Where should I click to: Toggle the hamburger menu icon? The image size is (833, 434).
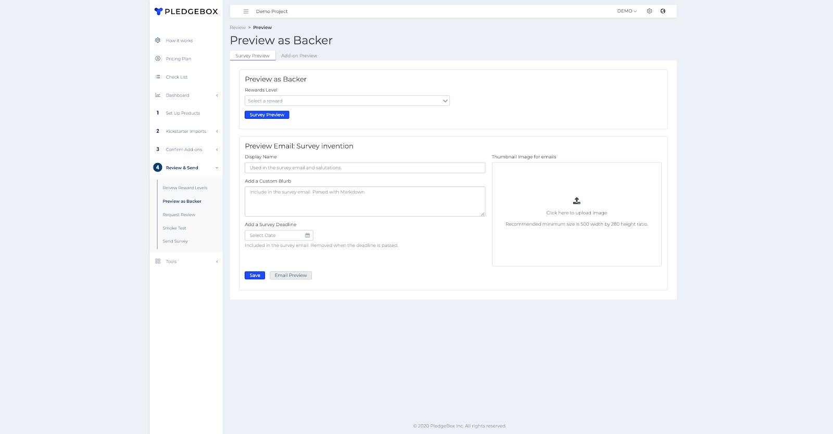point(246,11)
